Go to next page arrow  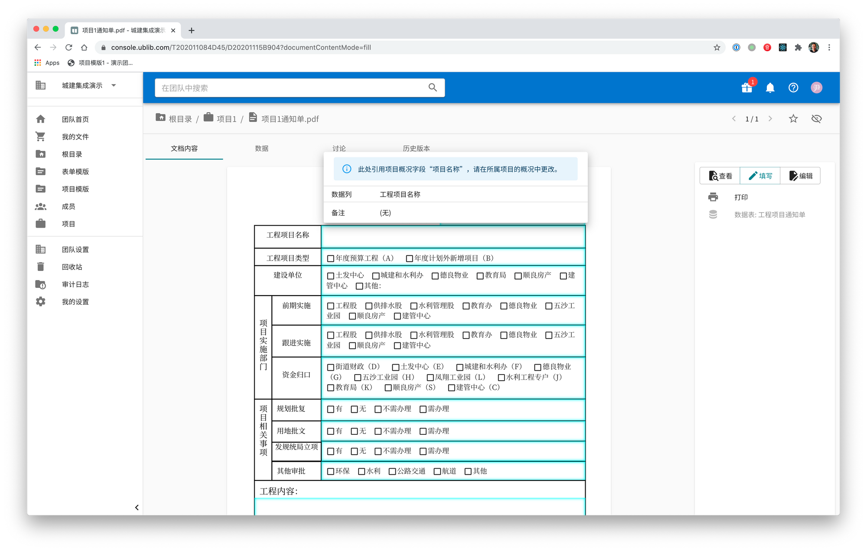[x=770, y=119]
